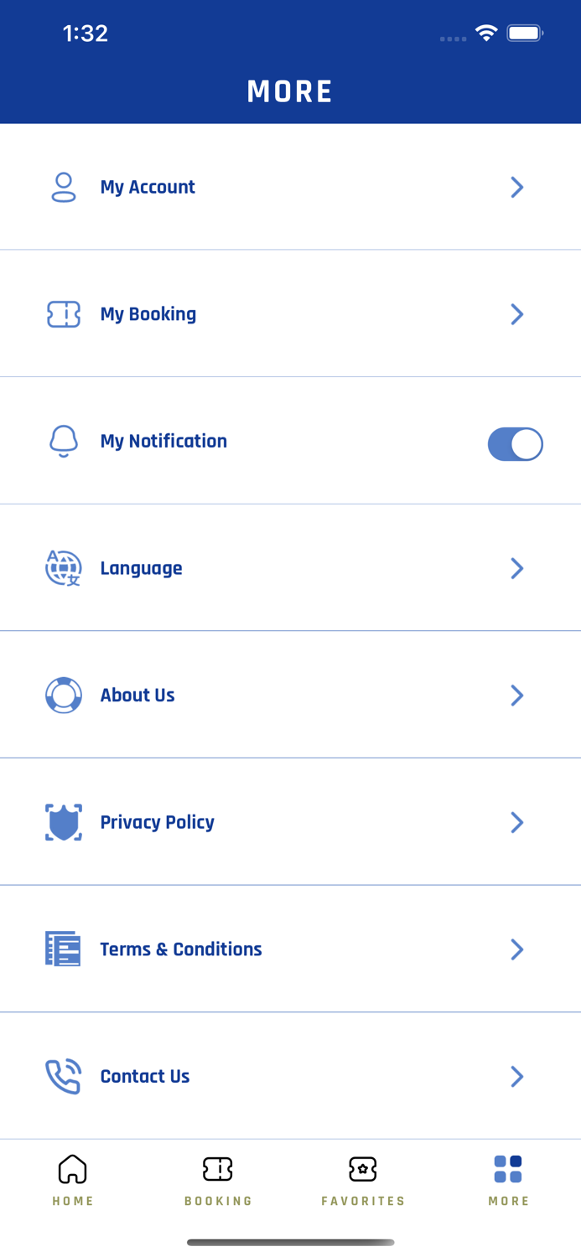Tap the My Booking ticket icon
581x1257 pixels.
64,314
